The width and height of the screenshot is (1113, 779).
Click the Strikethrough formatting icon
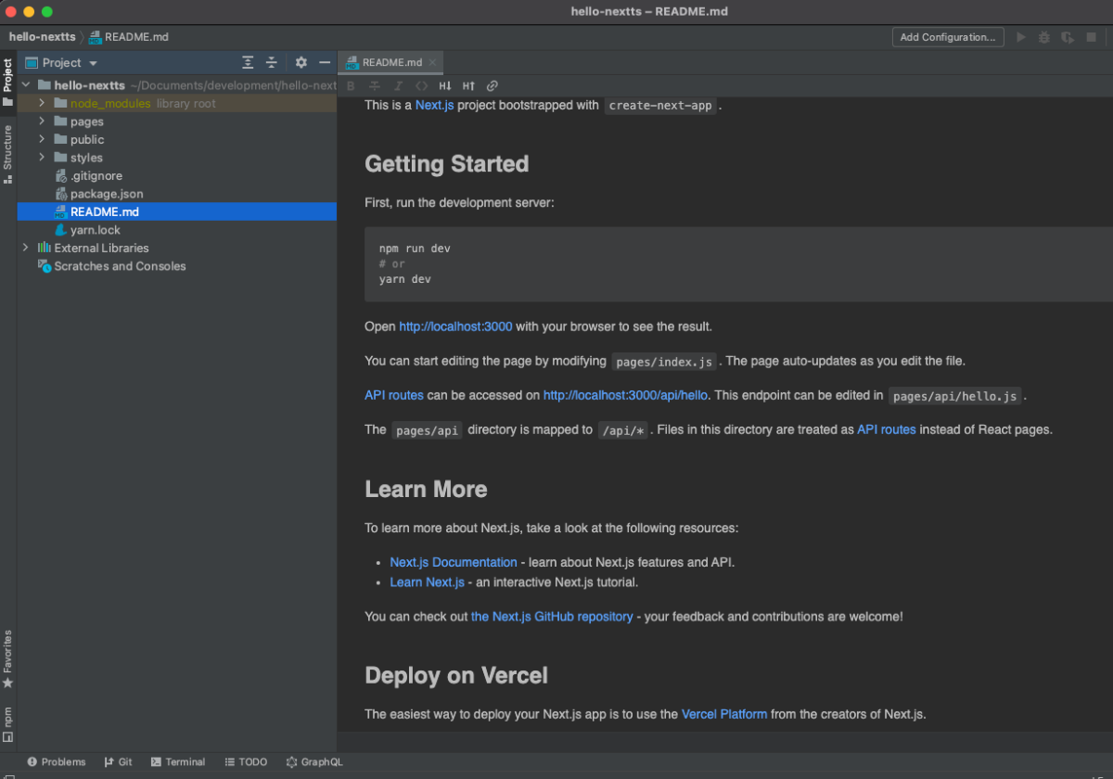pos(375,86)
